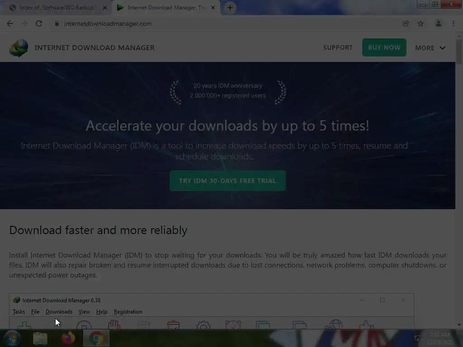Click TRY IDM 30-DAYS FREE TRIAL button
The height and width of the screenshot is (347, 463).
pyautogui.click(x=228, y=181)
